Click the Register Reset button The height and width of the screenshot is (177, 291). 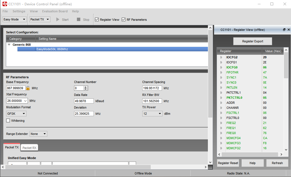[x=228, y=163]
